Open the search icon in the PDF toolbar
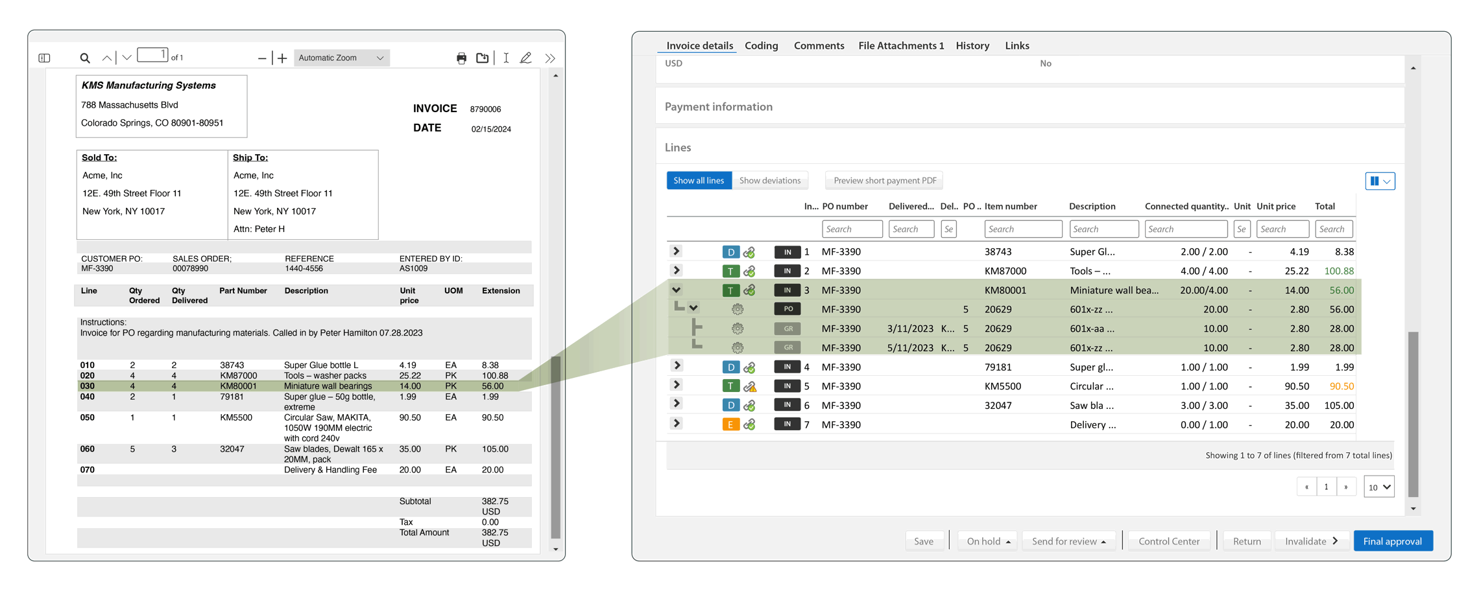 85,58
